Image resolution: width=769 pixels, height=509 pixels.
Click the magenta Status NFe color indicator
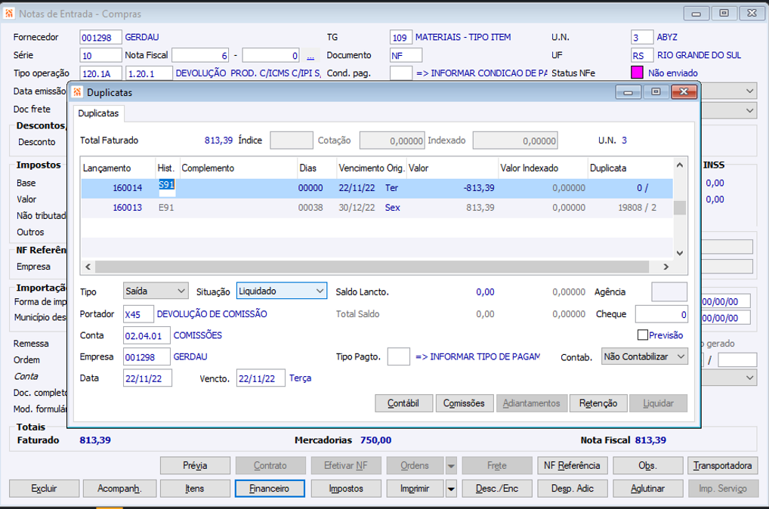click(637, 73)
